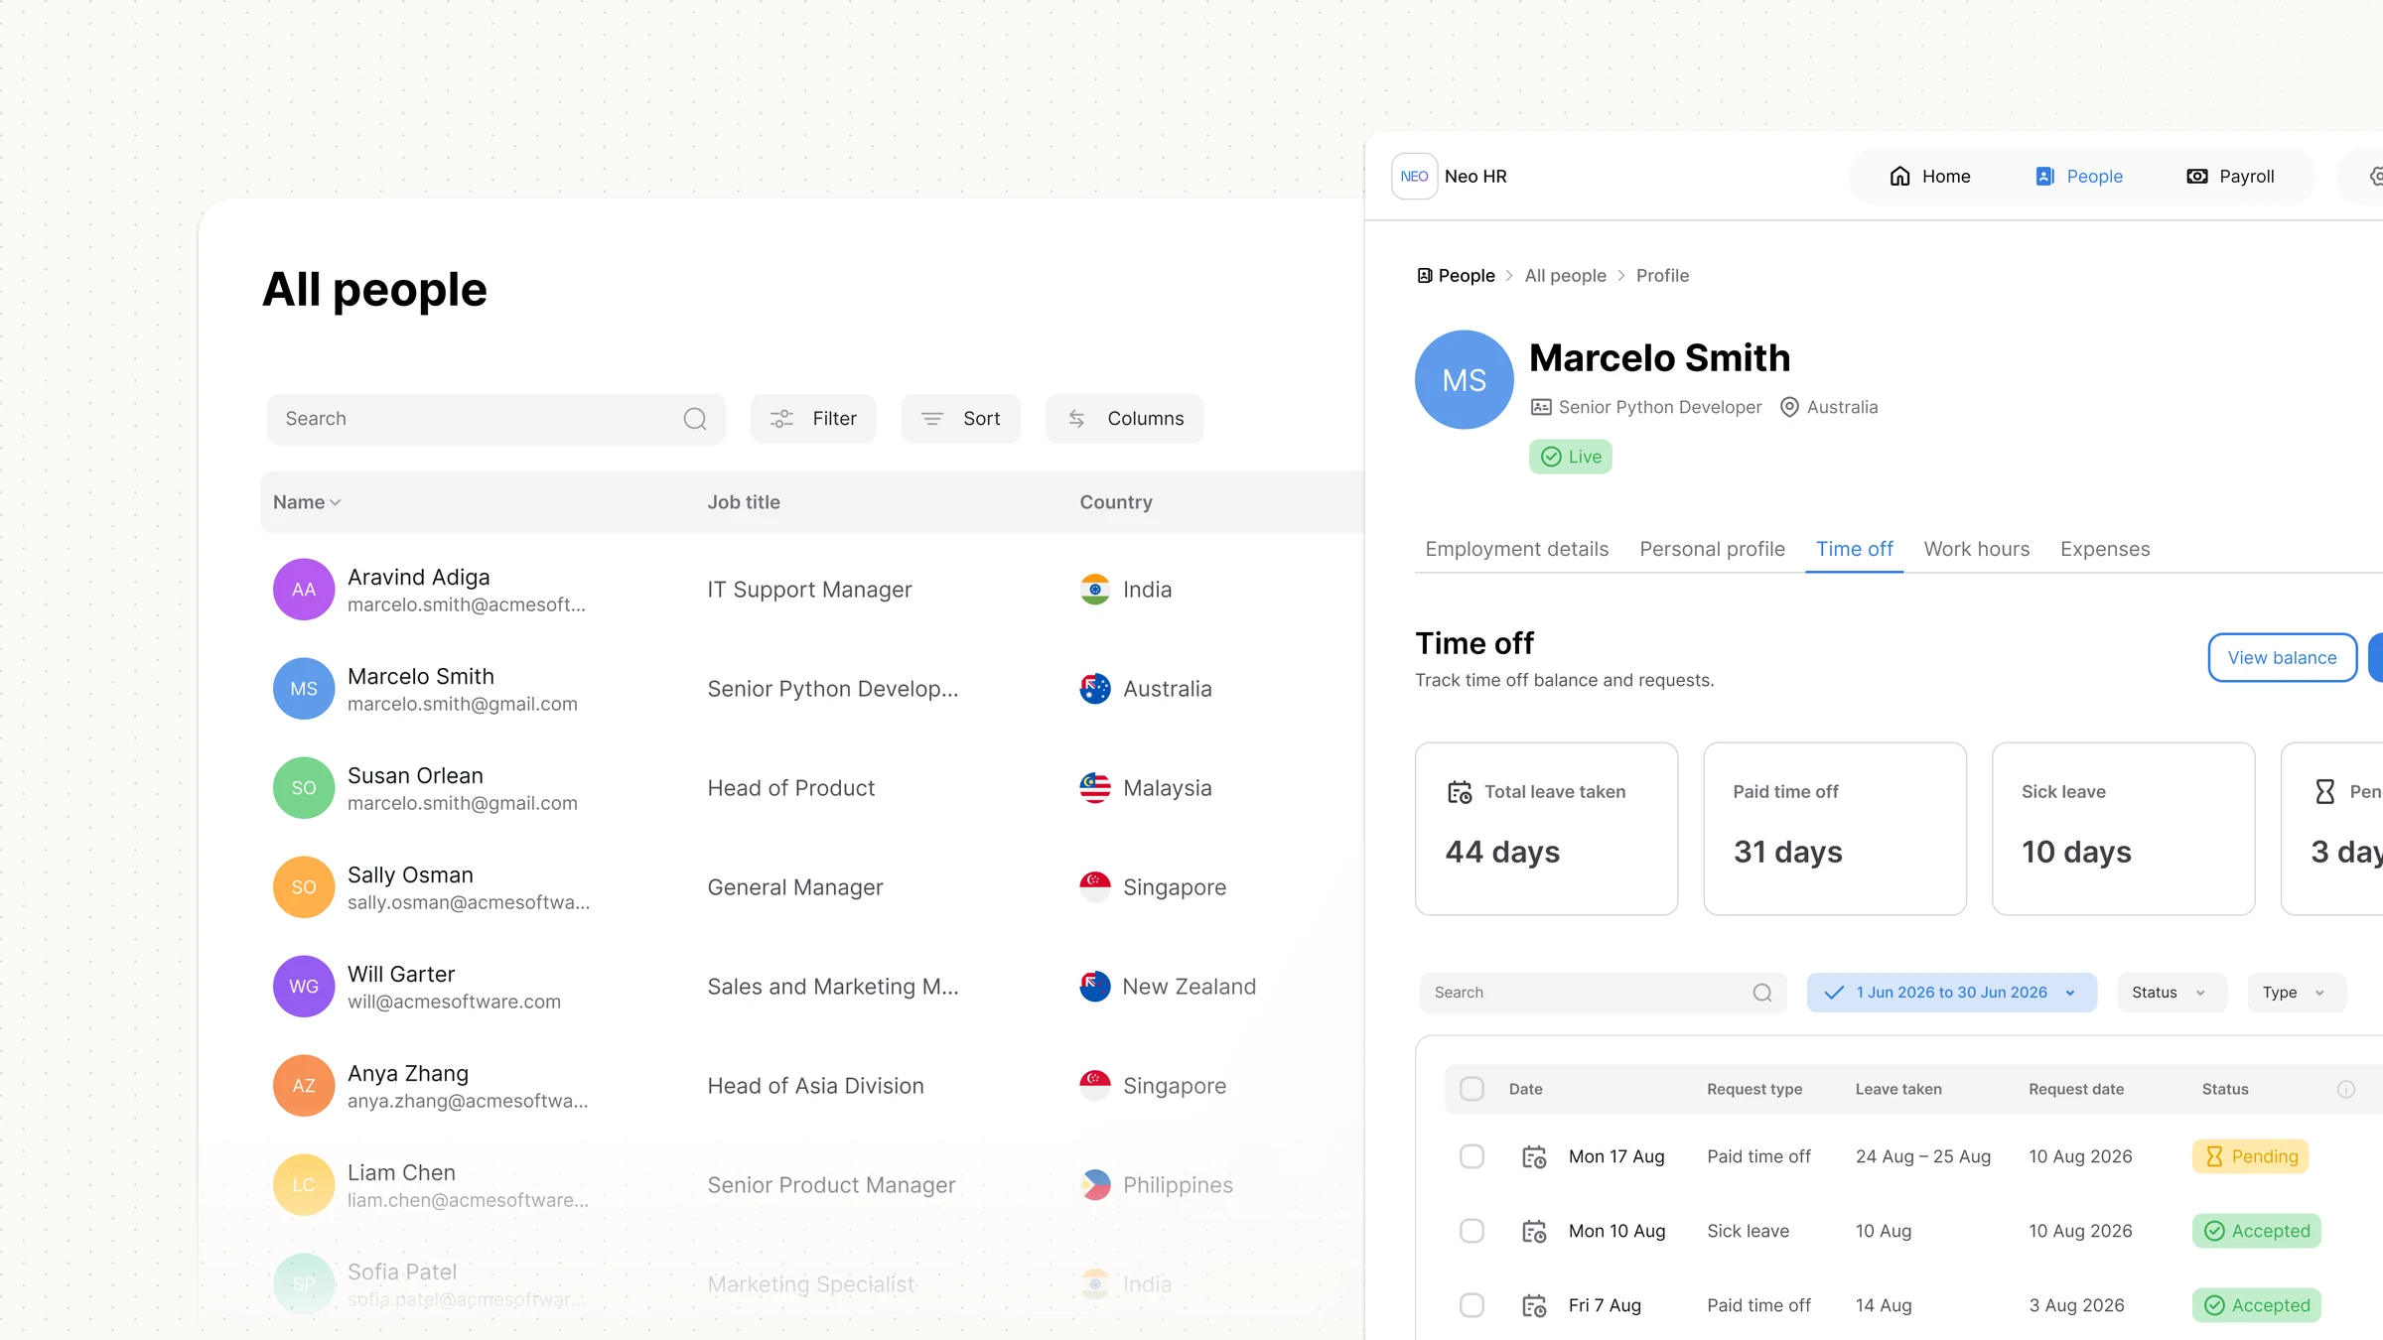This screenshot has height=1340, width=2383.
Task: Toggle the select-all checkbox in time off table
Action: (1472, 1090)
